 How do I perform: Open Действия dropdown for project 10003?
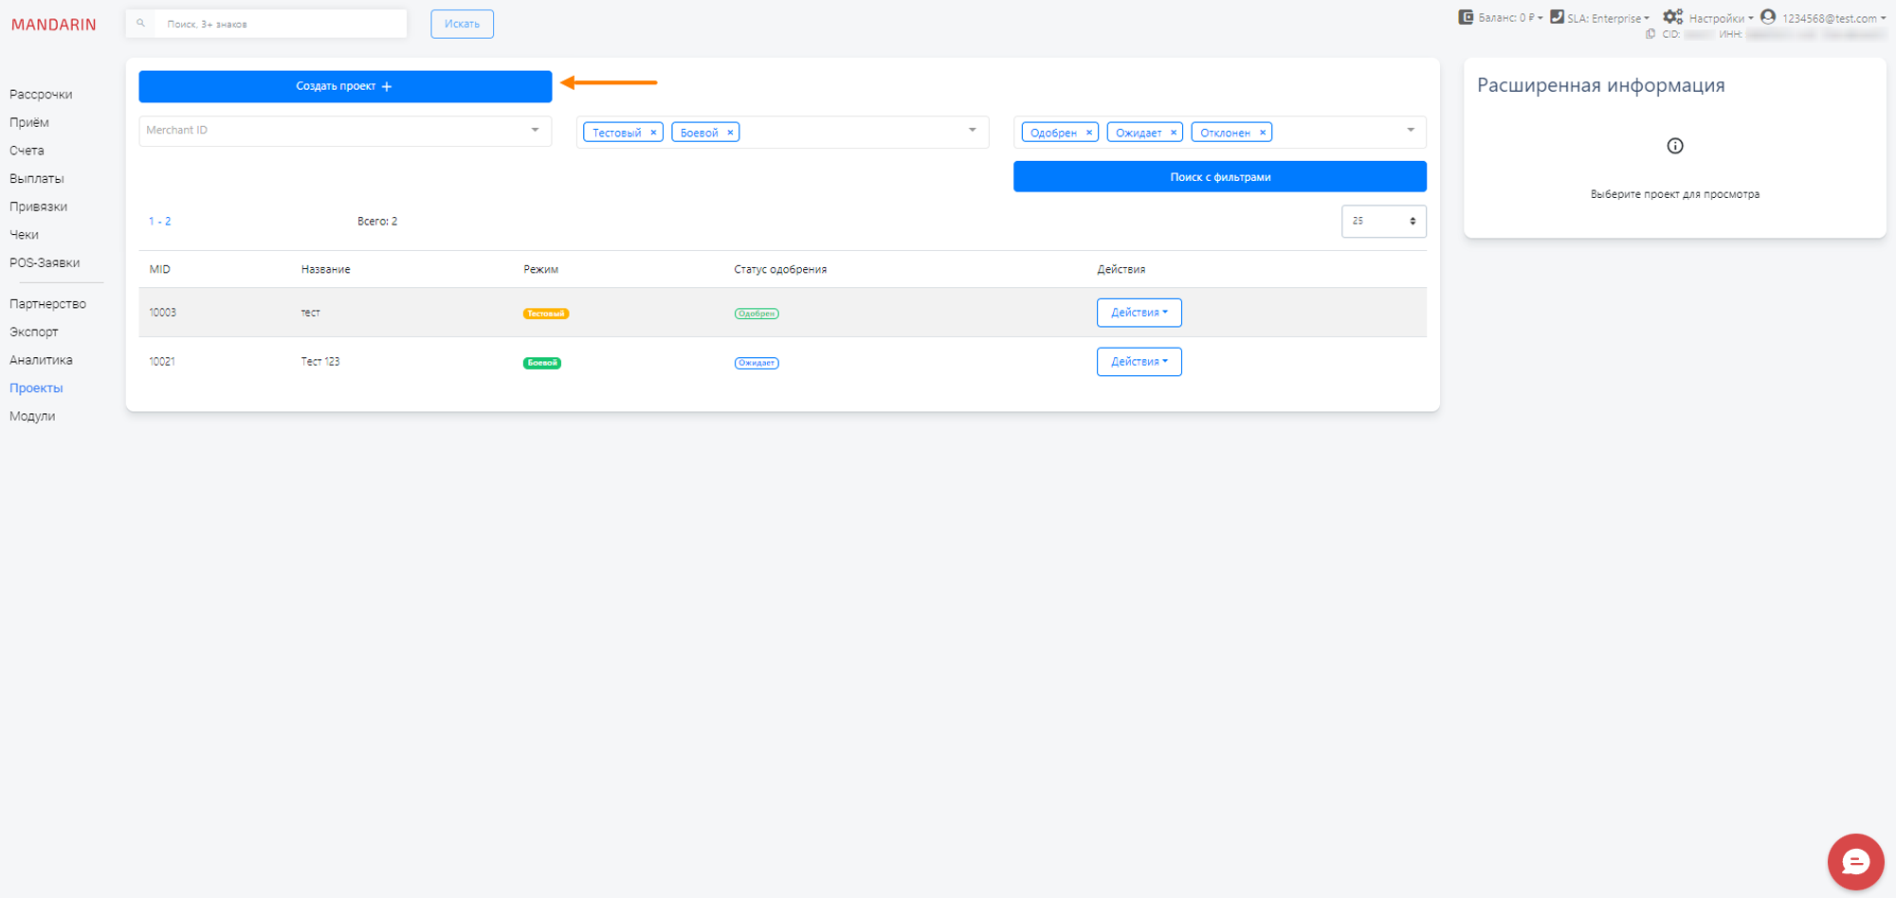pyautogui.click(x=1139, y=313)
